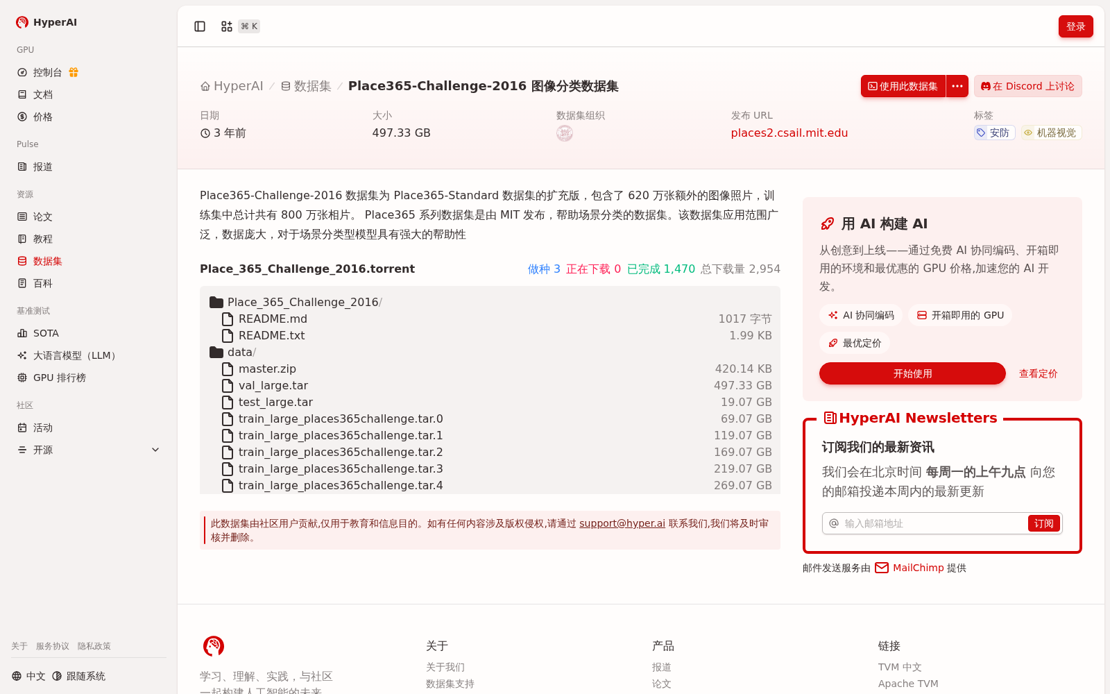Click the dataset organization avatar
Screen dimensions: 1110x694
coord(565,133)
